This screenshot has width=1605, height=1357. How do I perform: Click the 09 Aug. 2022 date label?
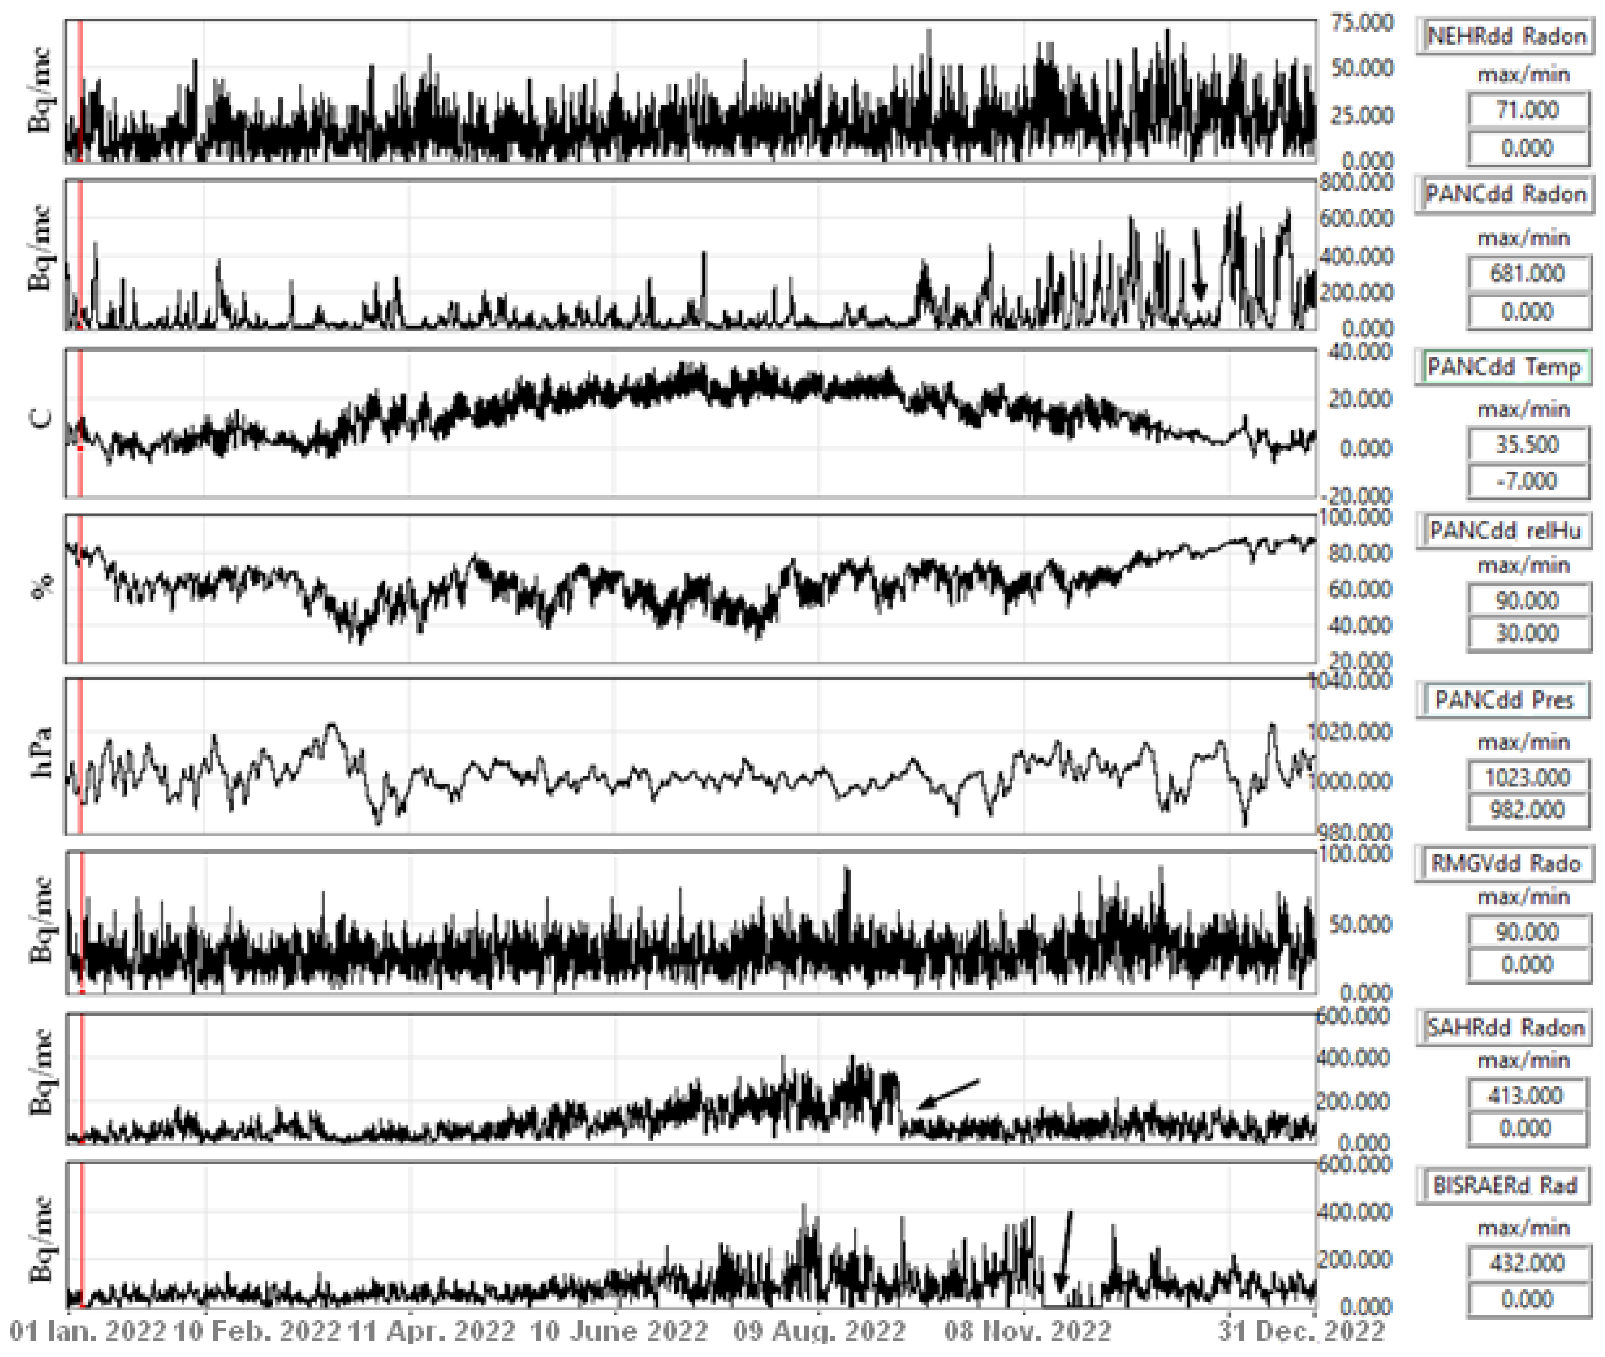[x=819, y=1330]
